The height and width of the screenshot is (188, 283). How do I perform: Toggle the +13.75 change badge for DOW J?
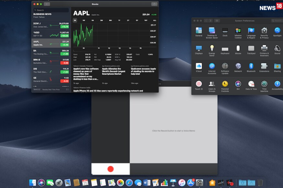tap(64, 27)
